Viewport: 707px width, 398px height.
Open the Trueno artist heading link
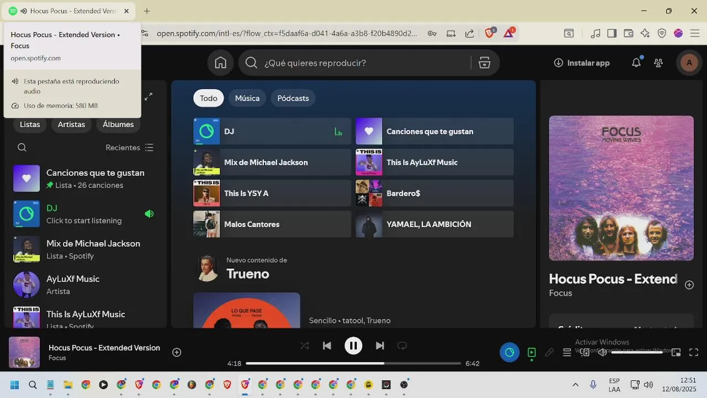(247, 274)
